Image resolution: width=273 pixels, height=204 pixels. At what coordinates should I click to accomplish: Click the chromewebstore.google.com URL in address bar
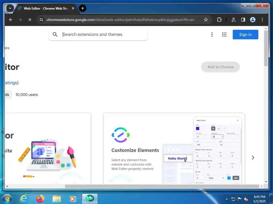point(120,20)
